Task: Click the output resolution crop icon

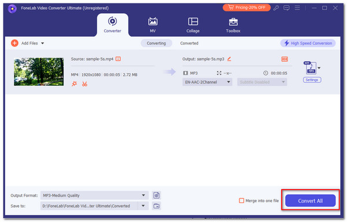Action: click(x=219, y=73)
